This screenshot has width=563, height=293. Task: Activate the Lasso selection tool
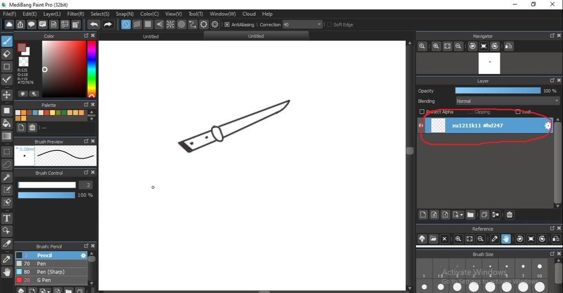pos(7,165)
